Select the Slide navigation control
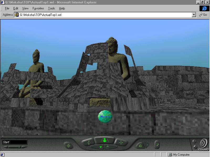The height and width of the screenshot is (157, 210). (x=121, y=143)
